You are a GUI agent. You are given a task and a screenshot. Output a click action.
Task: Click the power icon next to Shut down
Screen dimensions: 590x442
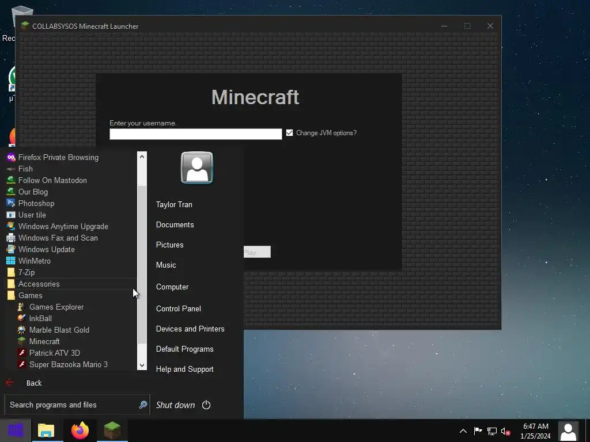pos(206,405)
